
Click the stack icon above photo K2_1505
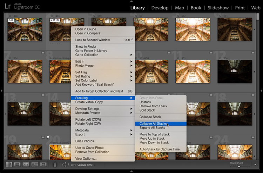[x=211, y=53]
